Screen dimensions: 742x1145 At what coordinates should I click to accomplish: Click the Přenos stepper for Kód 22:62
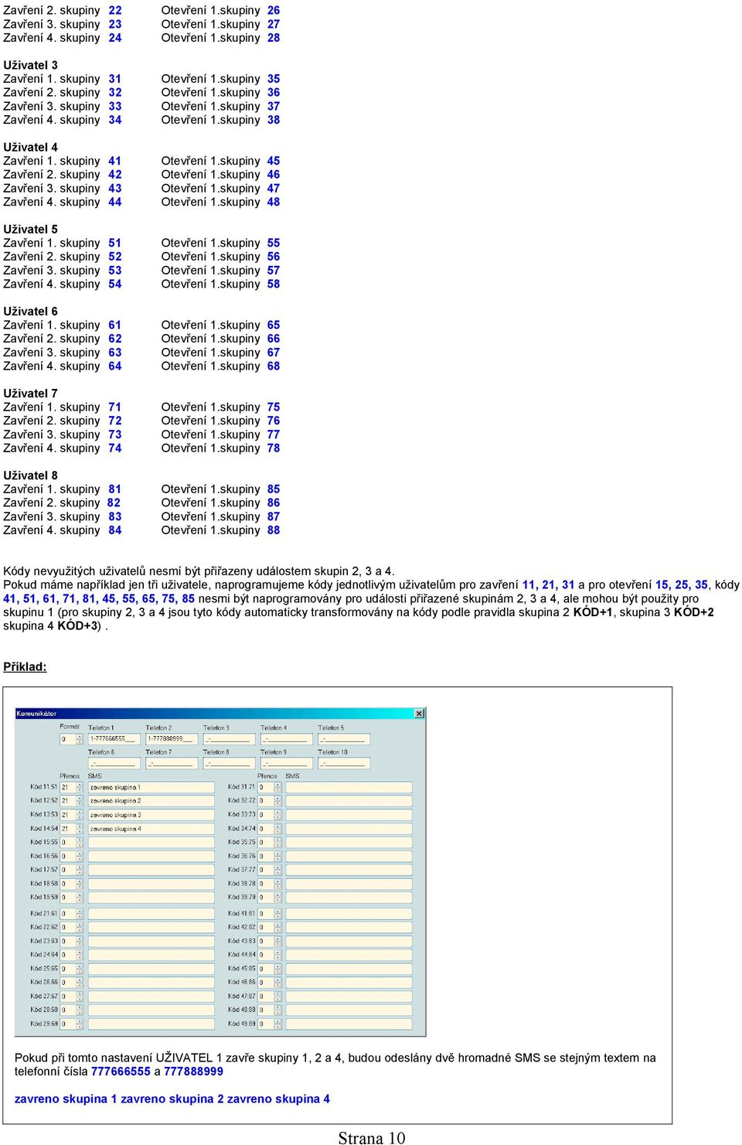[80, 928]
